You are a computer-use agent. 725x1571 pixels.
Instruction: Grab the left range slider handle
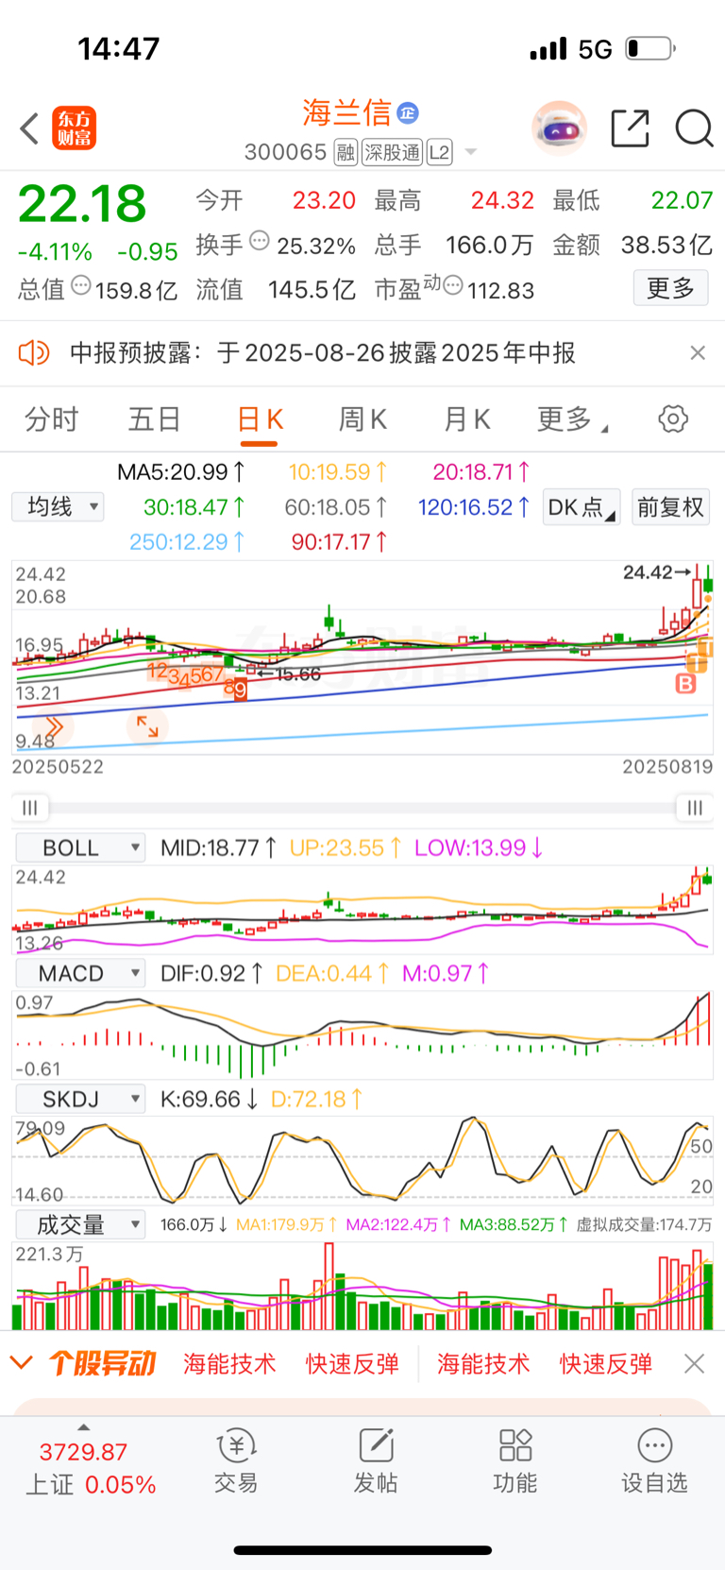[x=30, y=807]
